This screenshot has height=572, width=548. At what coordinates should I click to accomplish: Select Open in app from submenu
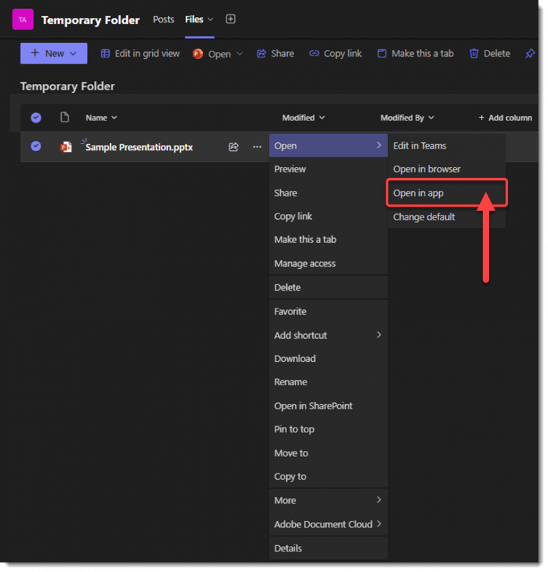[419, 193]
